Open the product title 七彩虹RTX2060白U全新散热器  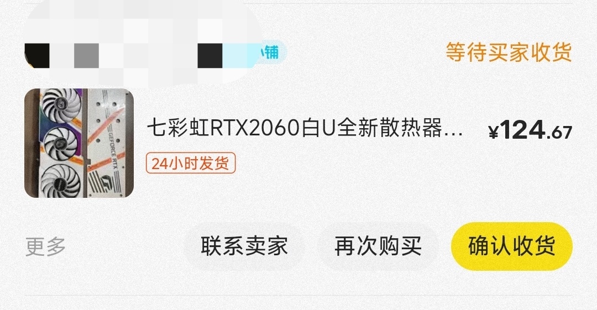coord(295,128)
